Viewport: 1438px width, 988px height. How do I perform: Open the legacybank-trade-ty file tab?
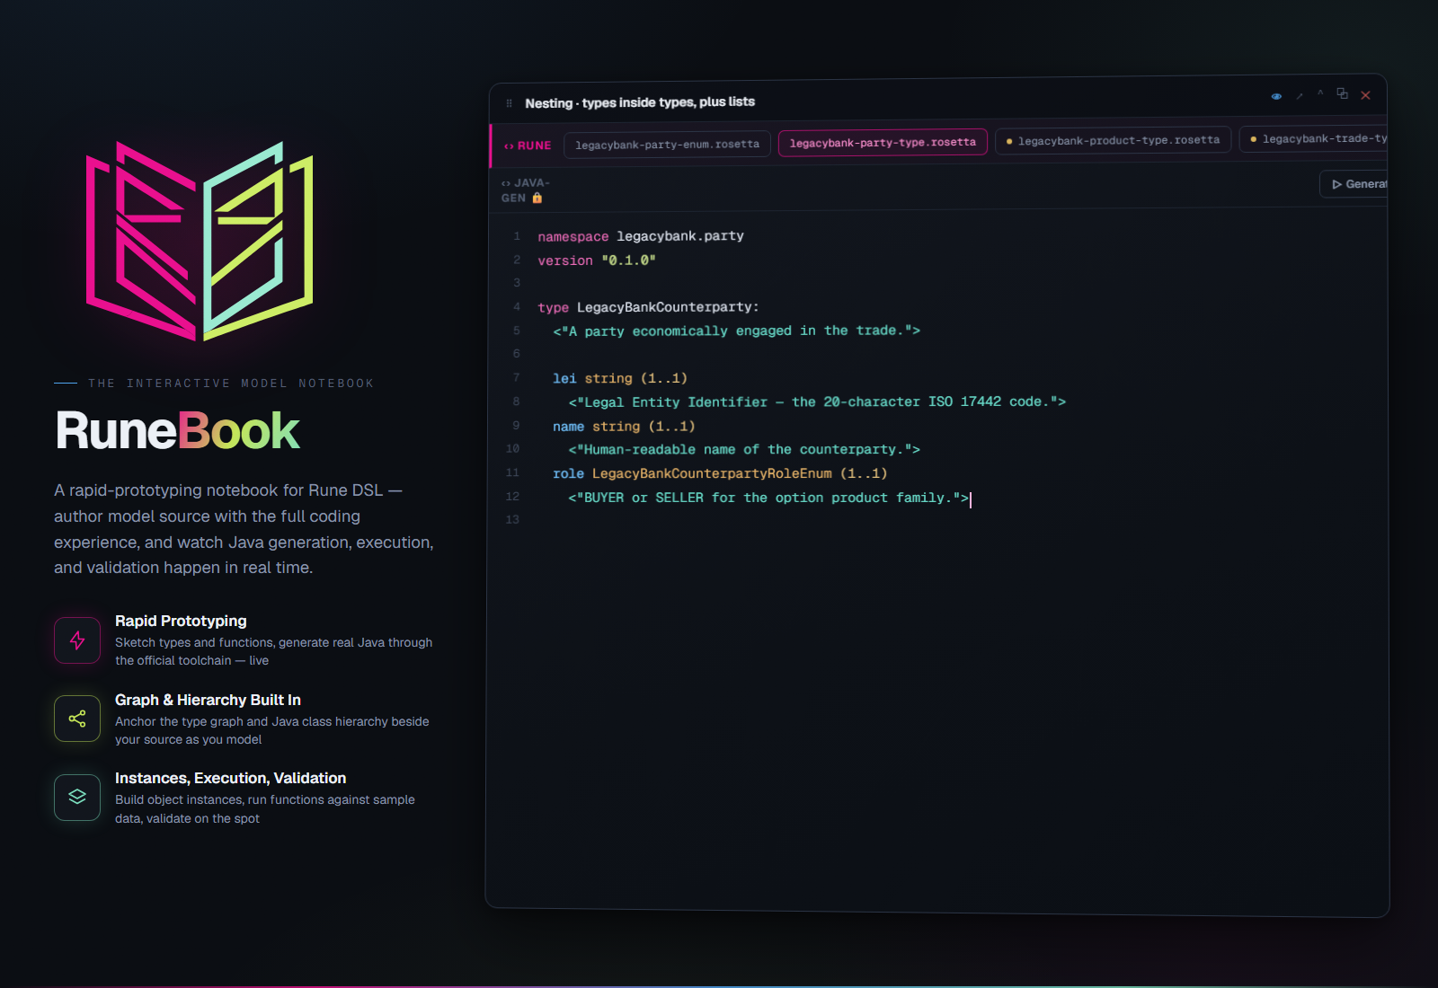point(1314,138)
